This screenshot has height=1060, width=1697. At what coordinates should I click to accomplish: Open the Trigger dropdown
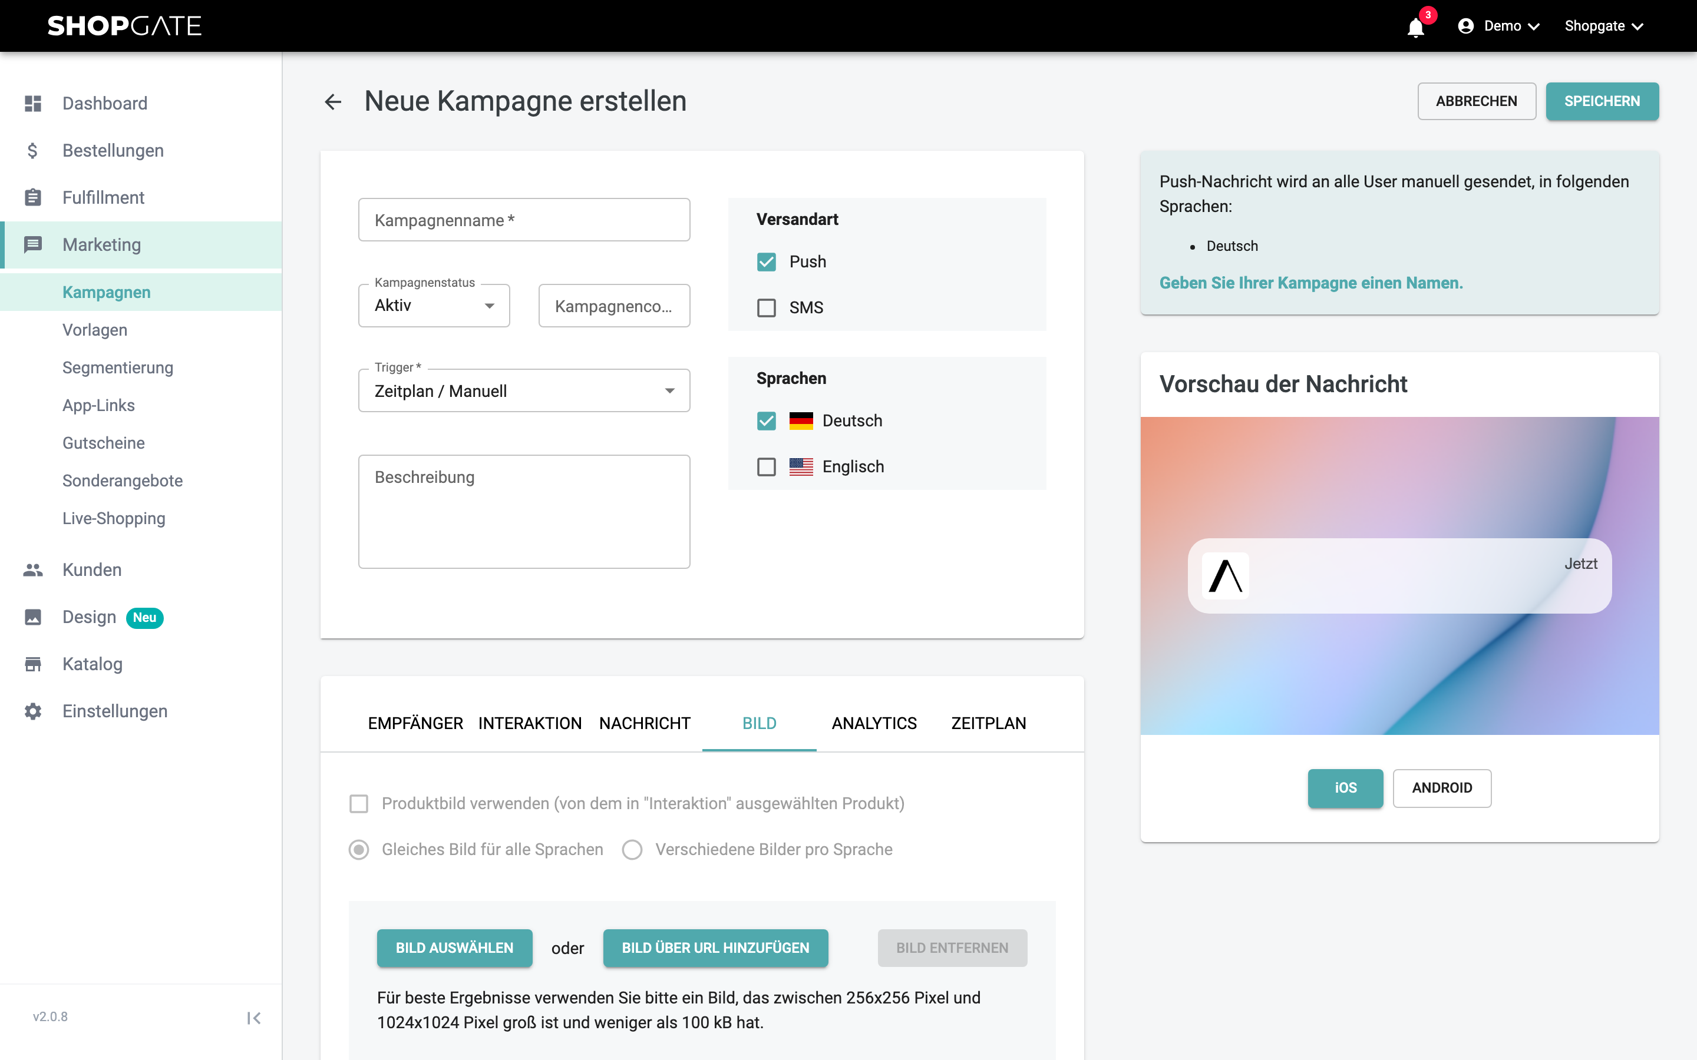click(524, 390)
